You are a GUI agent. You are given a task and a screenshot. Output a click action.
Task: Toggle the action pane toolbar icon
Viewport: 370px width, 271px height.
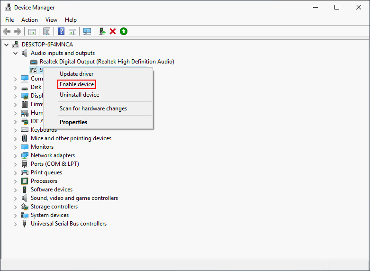(72, 31)
